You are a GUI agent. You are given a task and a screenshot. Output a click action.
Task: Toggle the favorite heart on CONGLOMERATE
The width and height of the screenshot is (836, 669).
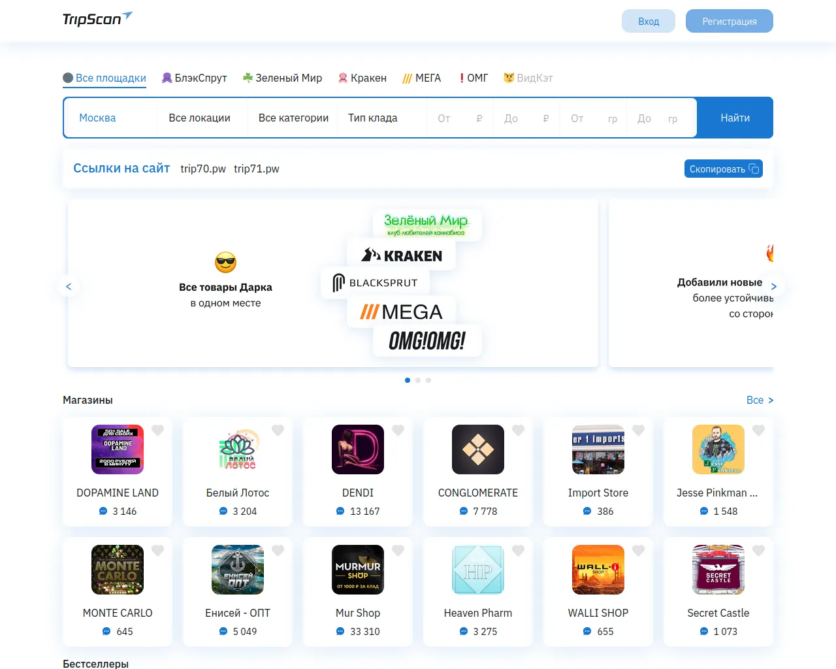click(x=519, y=430)
